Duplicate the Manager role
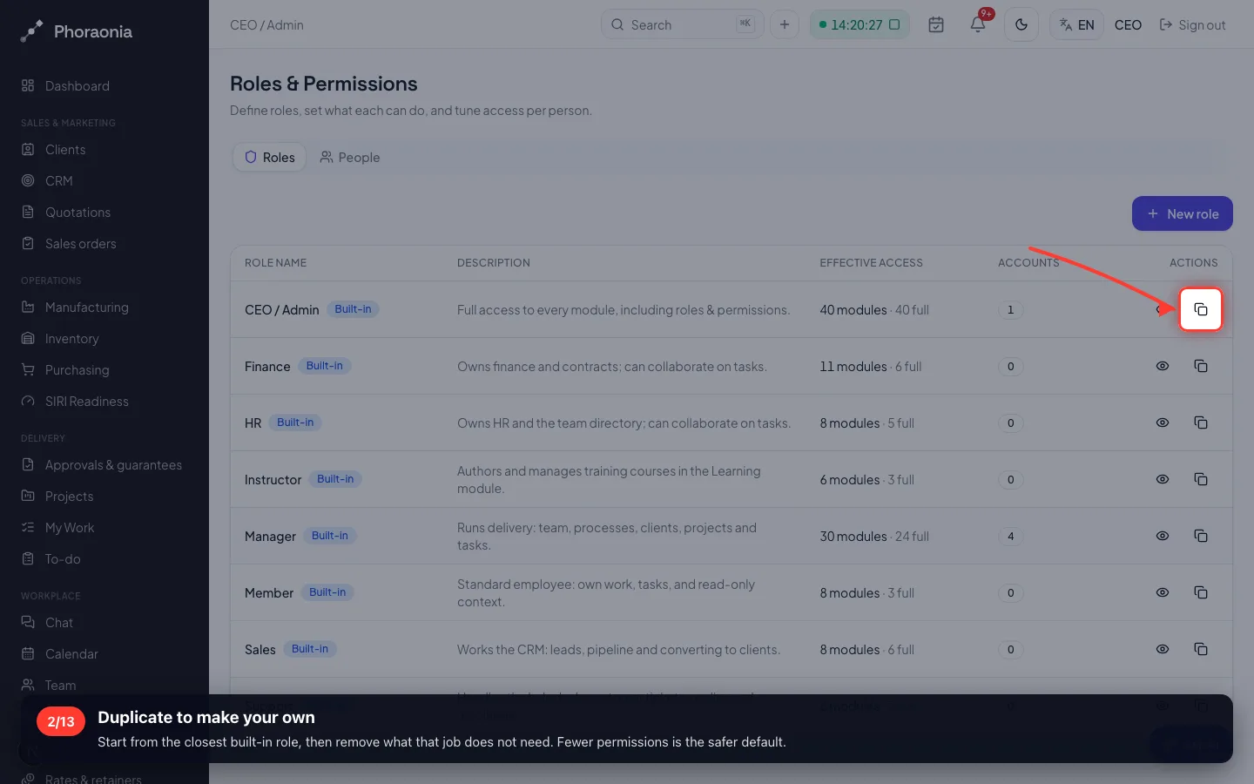1254x784 pixels. (1201, 536)
